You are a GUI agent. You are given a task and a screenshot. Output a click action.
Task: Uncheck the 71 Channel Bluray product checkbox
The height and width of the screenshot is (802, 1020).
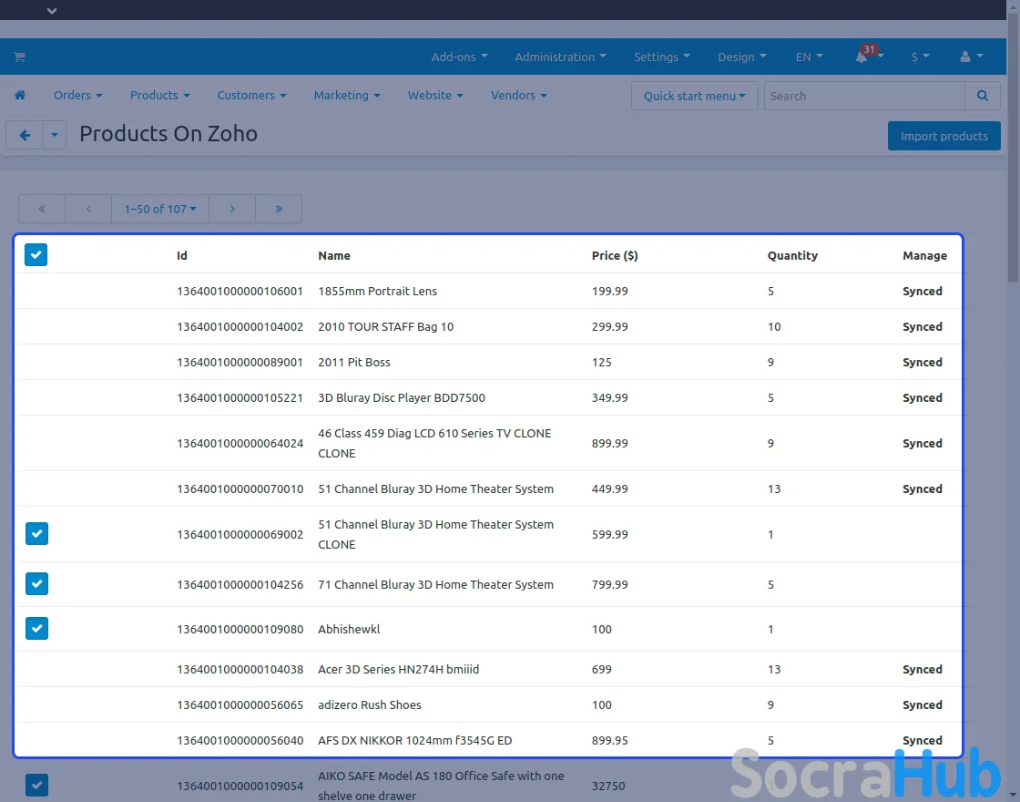36,584
